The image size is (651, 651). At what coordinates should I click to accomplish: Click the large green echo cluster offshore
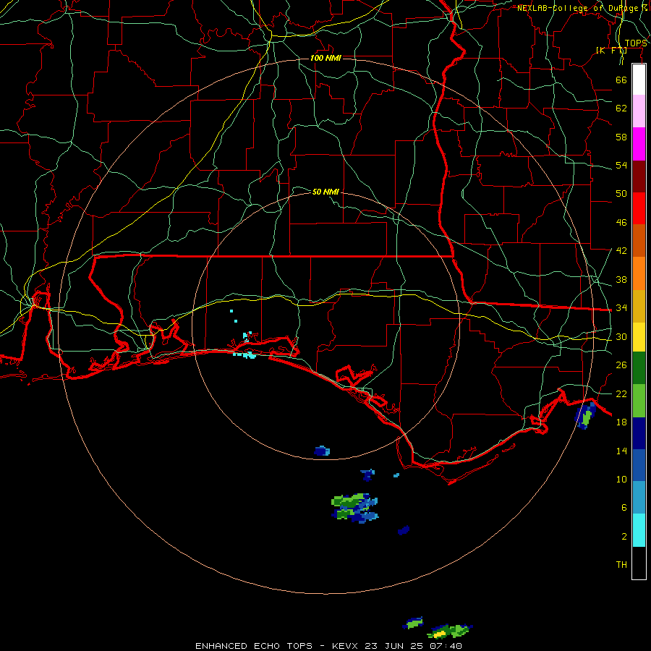tap(354, 509)
